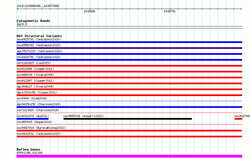
Task: Click the left arrow of the ruler
Action: tap(17, 9)
